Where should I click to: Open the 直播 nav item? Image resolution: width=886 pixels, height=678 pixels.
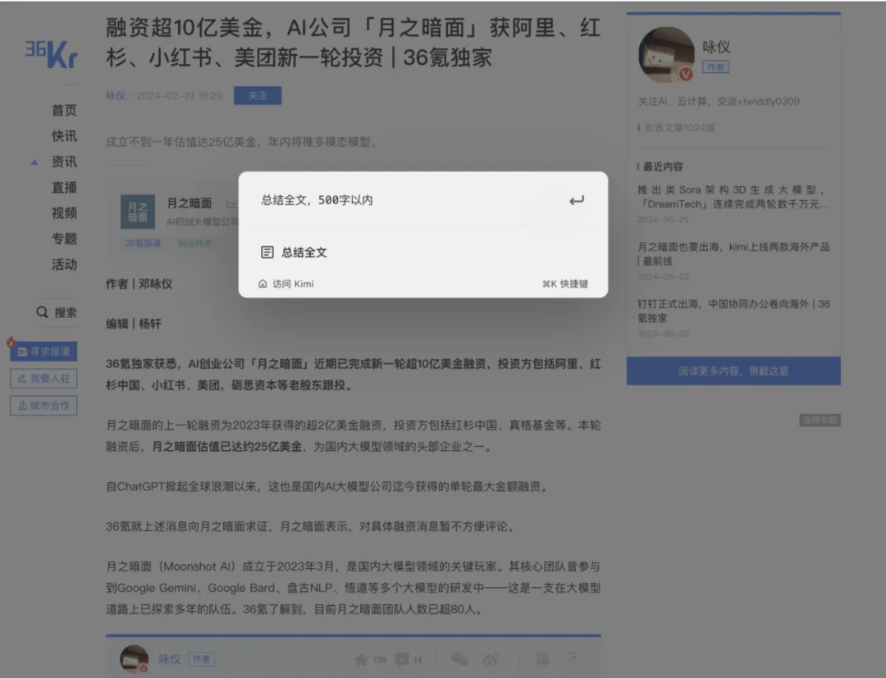(x=64, y=188)
